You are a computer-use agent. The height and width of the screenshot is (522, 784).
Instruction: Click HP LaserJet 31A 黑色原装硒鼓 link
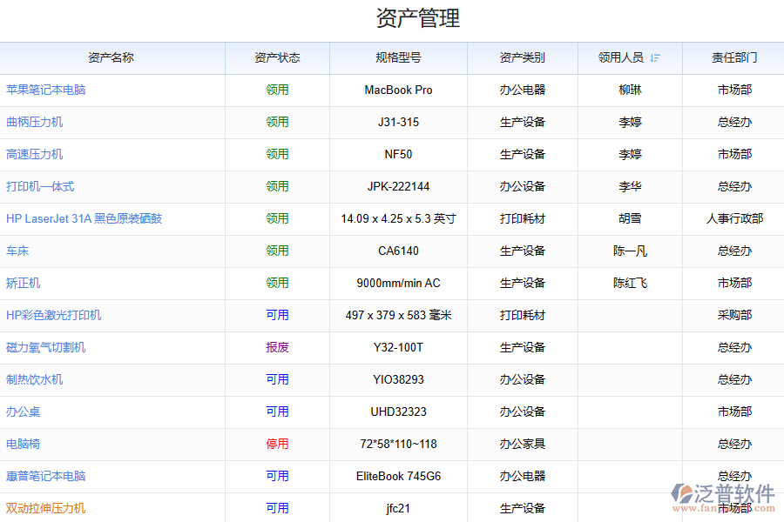point(84,218)
